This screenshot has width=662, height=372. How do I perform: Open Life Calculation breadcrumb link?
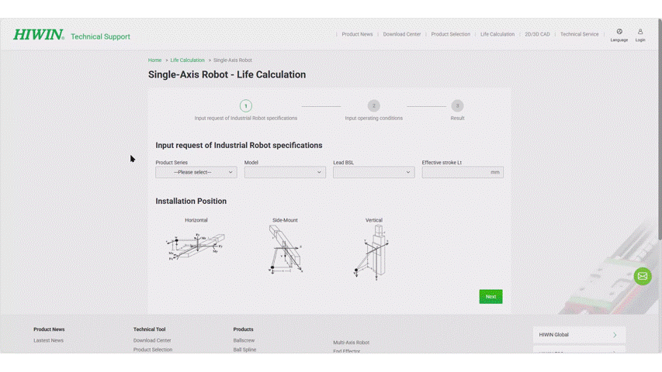188,60
